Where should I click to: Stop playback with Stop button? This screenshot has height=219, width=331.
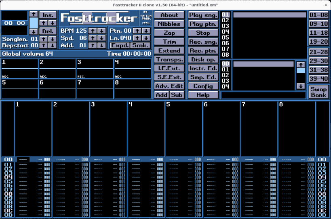(203, 33)
